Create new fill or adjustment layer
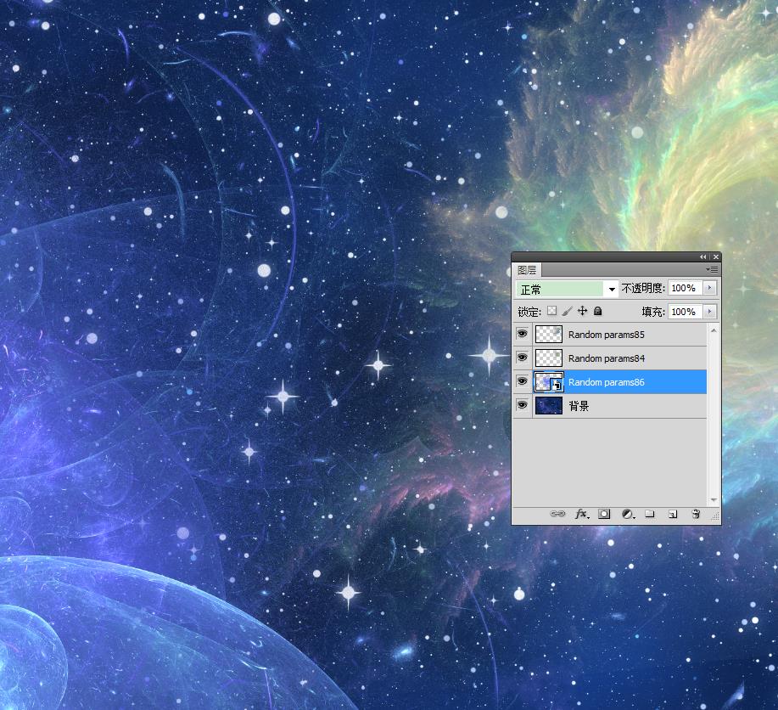The height and width of the screenshot is (710, 778). (628, 515)
